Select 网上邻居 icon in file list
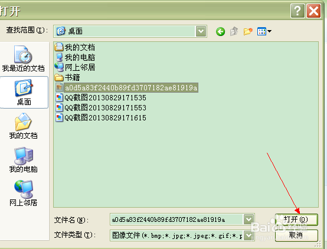This screenshot has width=327, height=249. (59, 67)
